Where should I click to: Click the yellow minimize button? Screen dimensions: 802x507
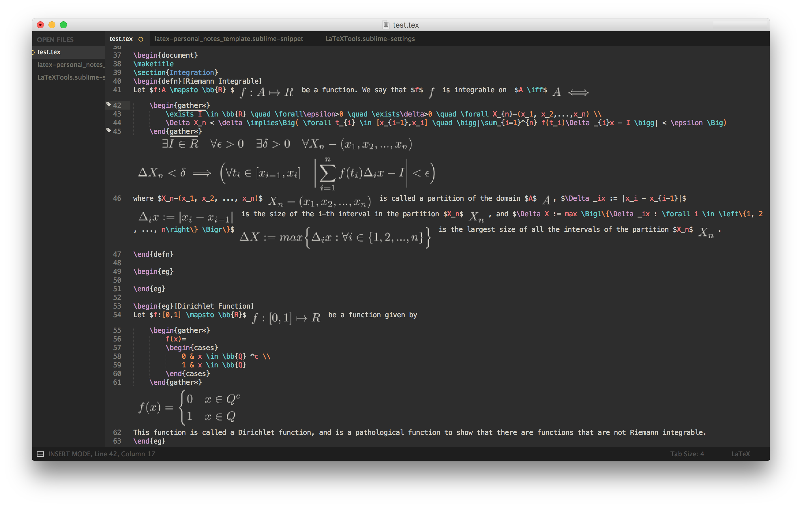tap(52, 25)
